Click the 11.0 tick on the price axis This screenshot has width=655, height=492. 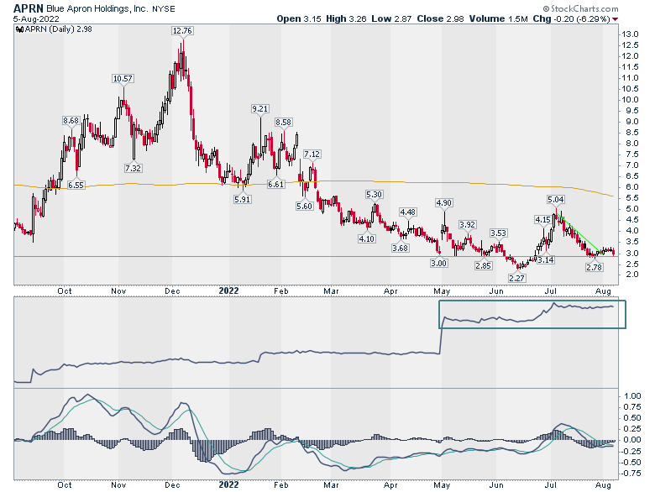[x=630, y=78]
